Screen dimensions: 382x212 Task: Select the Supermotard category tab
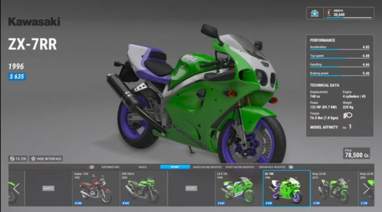110,167
